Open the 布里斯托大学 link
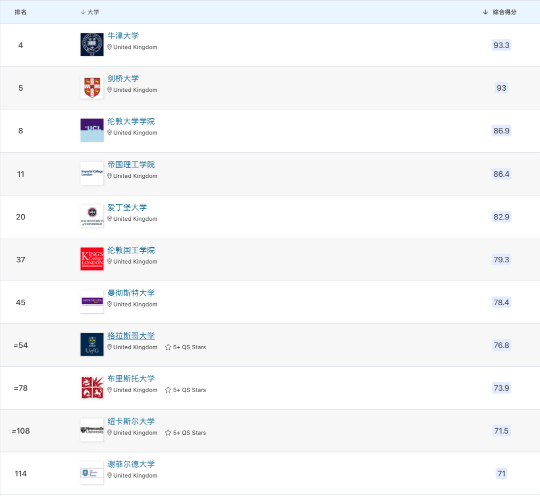540x496 pixels. 131,379
